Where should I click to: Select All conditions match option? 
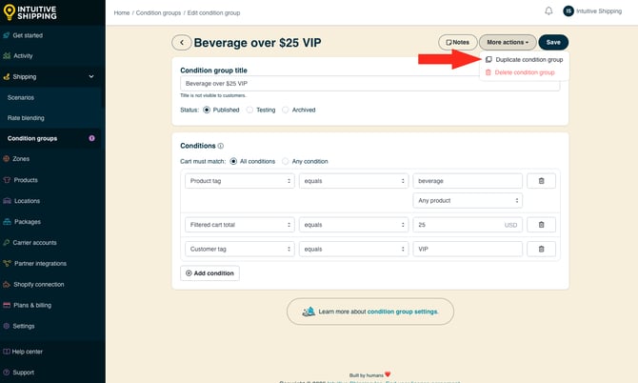tap(233, 161)
